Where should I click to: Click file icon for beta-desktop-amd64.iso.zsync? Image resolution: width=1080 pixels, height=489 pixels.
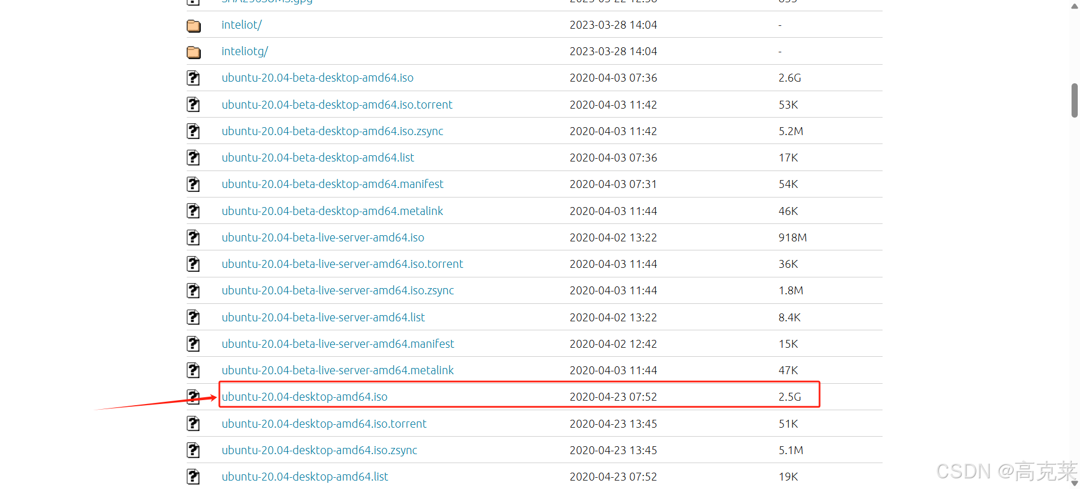click(x=193, y=131)
